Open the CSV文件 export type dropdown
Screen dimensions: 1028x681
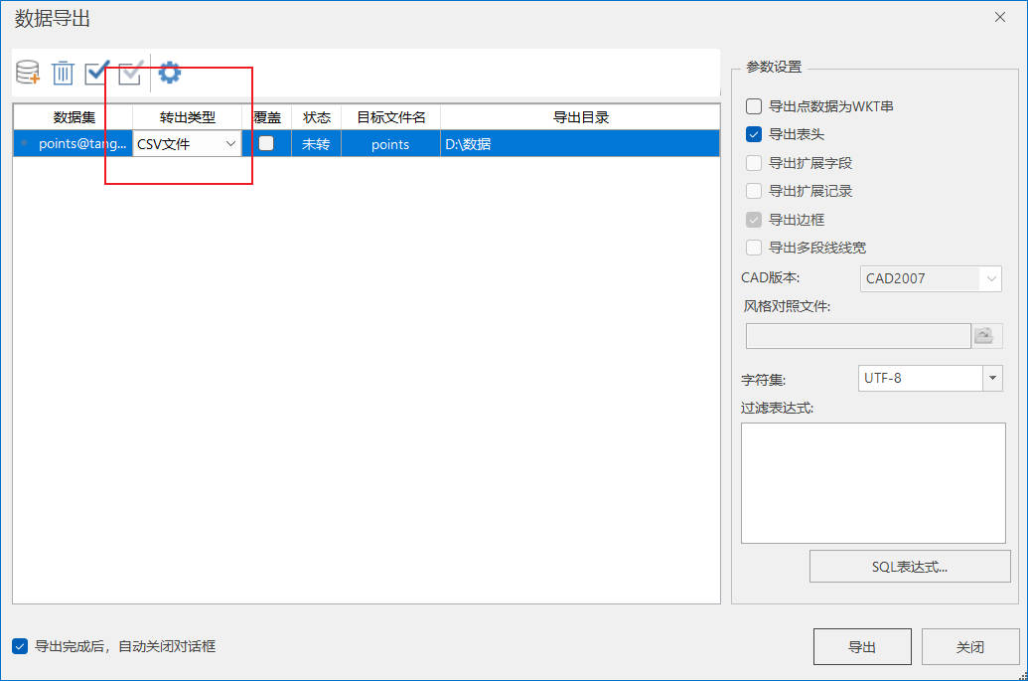230,144
